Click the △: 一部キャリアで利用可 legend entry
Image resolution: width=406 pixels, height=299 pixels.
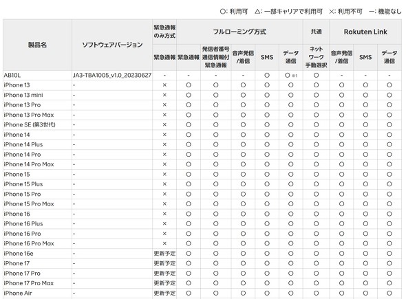(x=289, y=12)
